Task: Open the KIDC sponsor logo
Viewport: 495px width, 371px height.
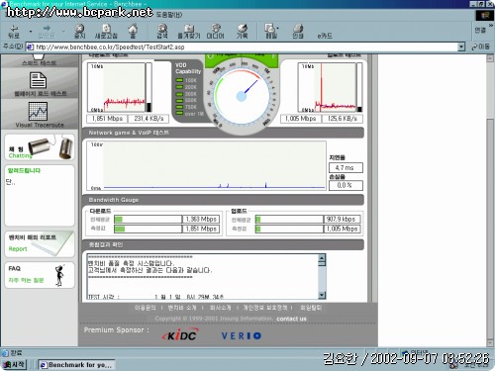Action: pos(180,335)
